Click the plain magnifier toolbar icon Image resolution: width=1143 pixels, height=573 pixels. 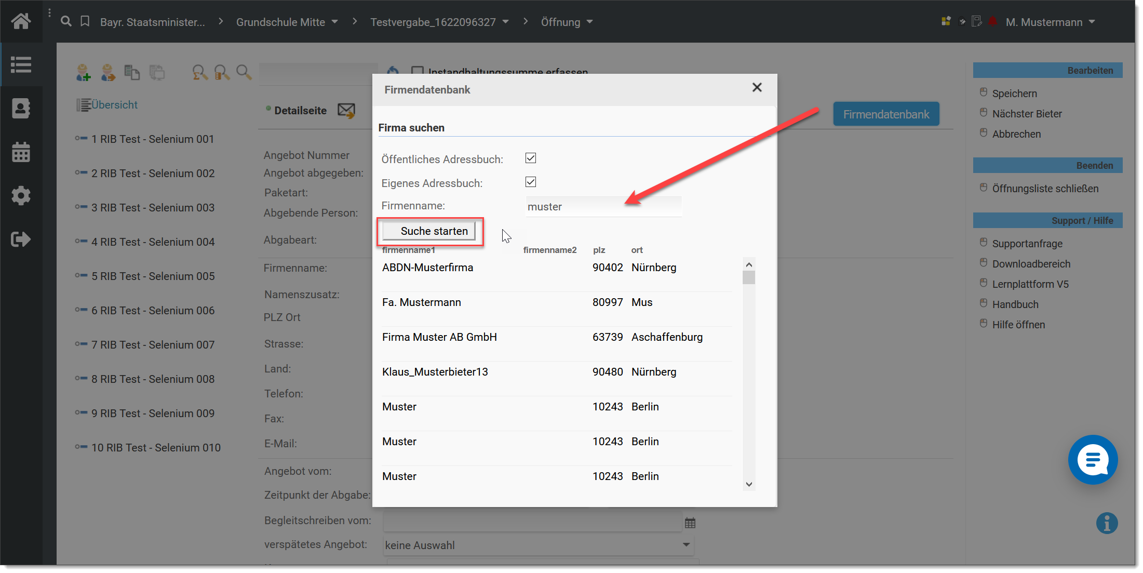[244, 72]
